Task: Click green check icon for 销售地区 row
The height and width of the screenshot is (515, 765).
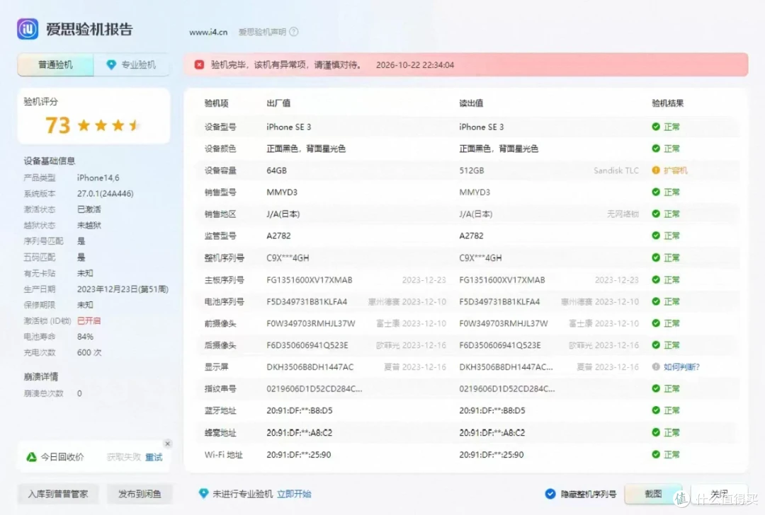Action: [x=656, y=214]
